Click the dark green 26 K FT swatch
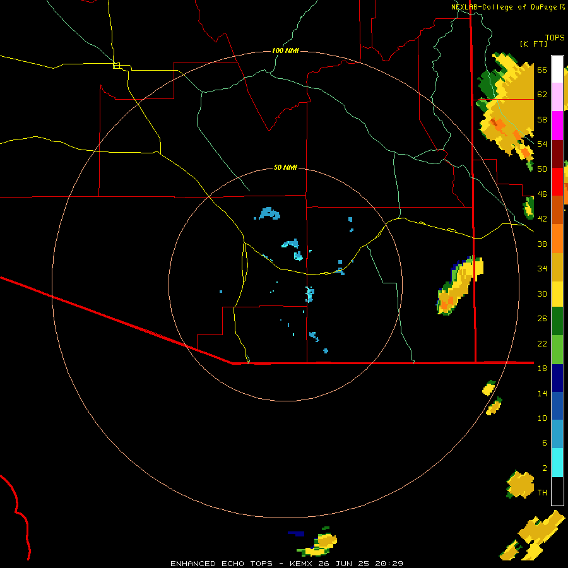The height and width of the screenshot is (568, 568). [557, 321]
